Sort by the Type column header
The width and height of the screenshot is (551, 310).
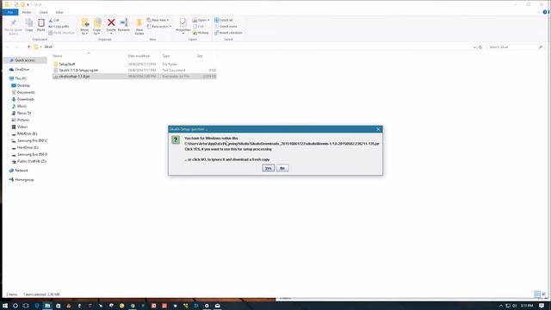point(166,56)
